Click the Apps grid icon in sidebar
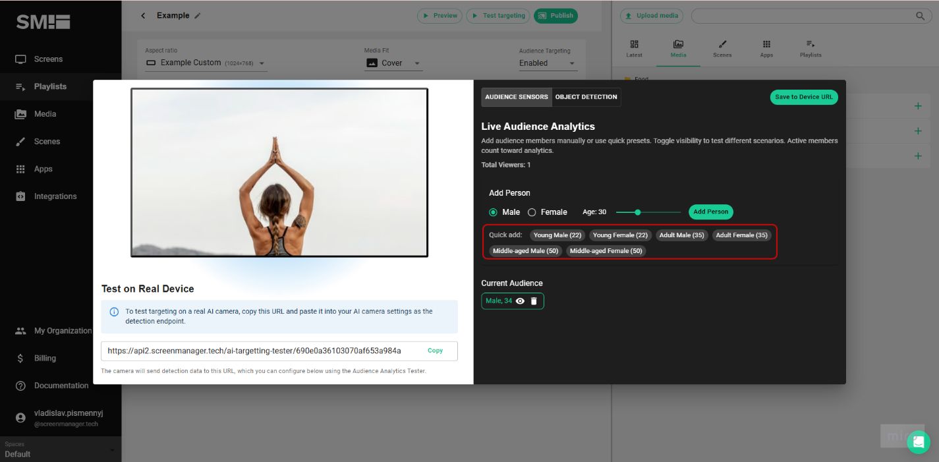Screen dimensions: 939x462 pyautogui.click(x=20, y=169)
